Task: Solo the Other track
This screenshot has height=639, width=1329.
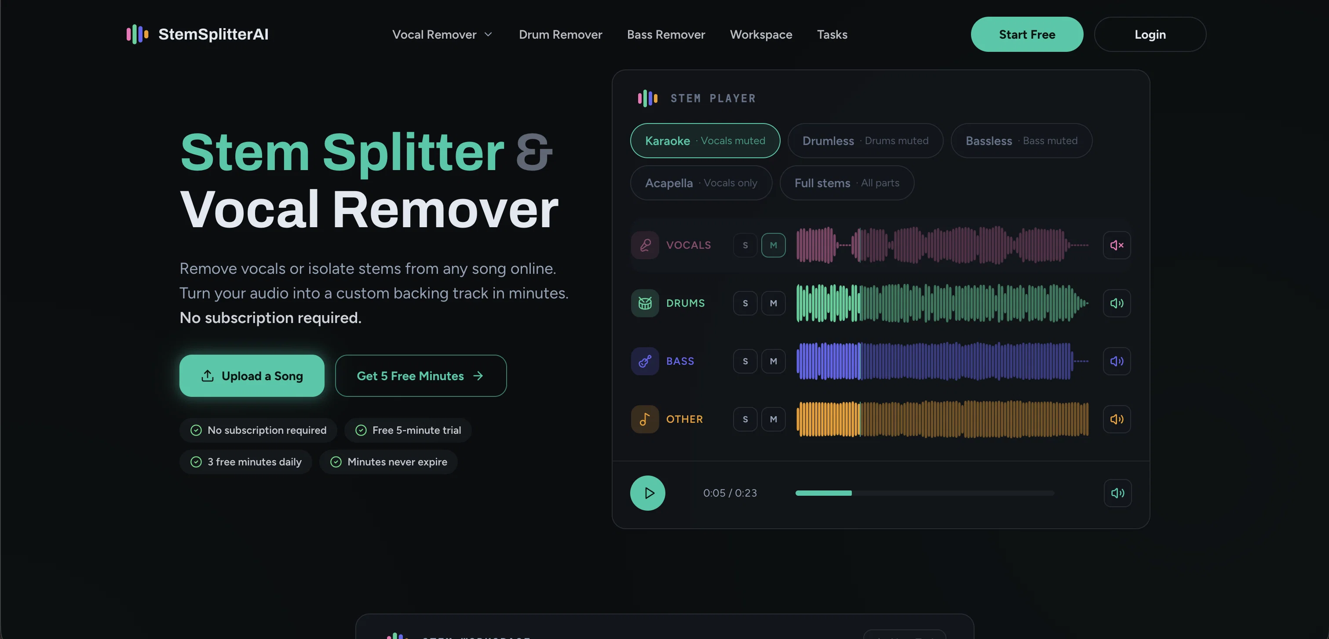Action: coord(745,419)
